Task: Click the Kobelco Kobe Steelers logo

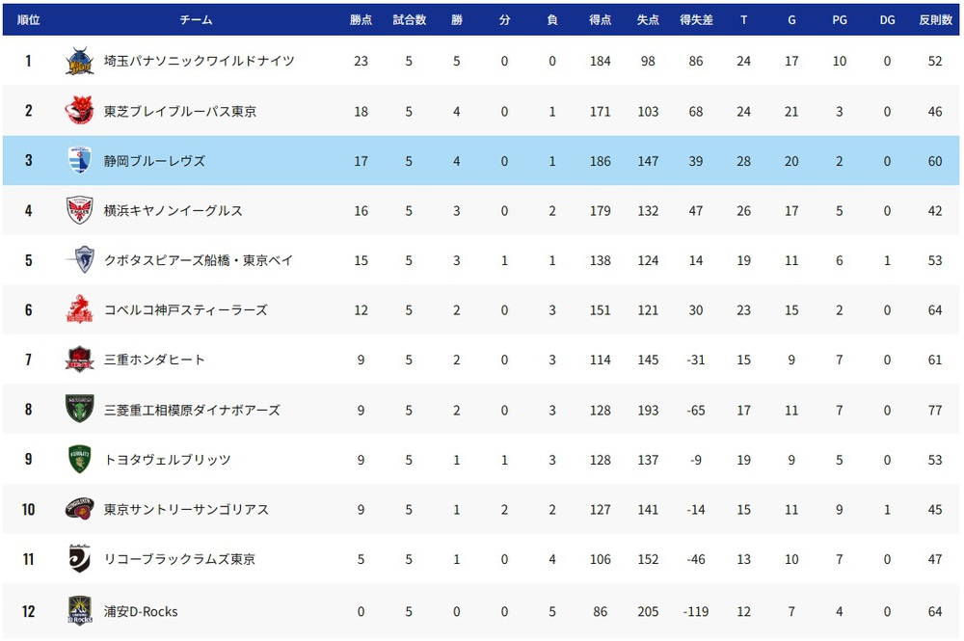Action: coord(79,310)
